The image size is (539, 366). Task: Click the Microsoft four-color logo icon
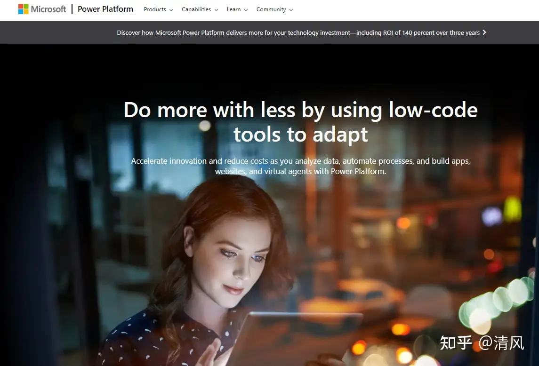click(24, 9)
